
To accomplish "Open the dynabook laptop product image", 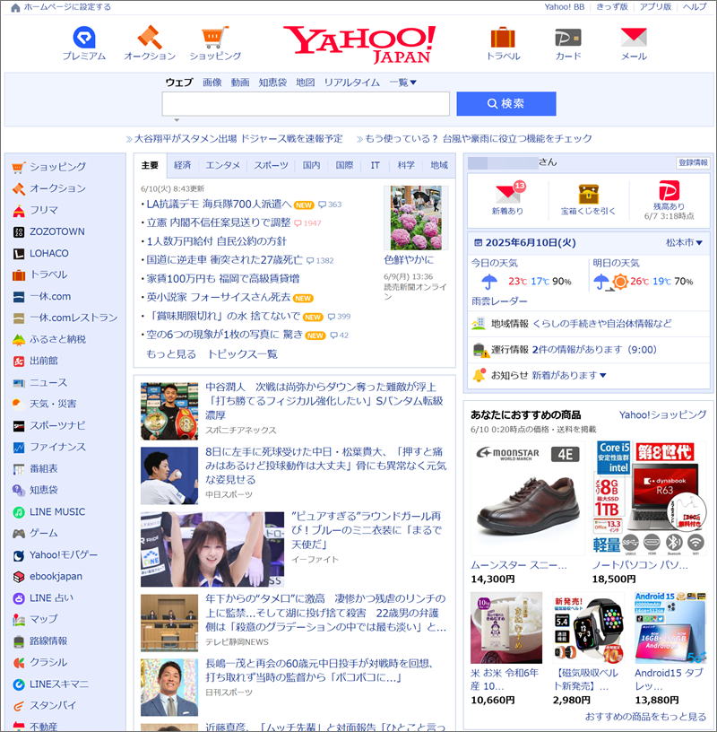I will click(650, 498).
